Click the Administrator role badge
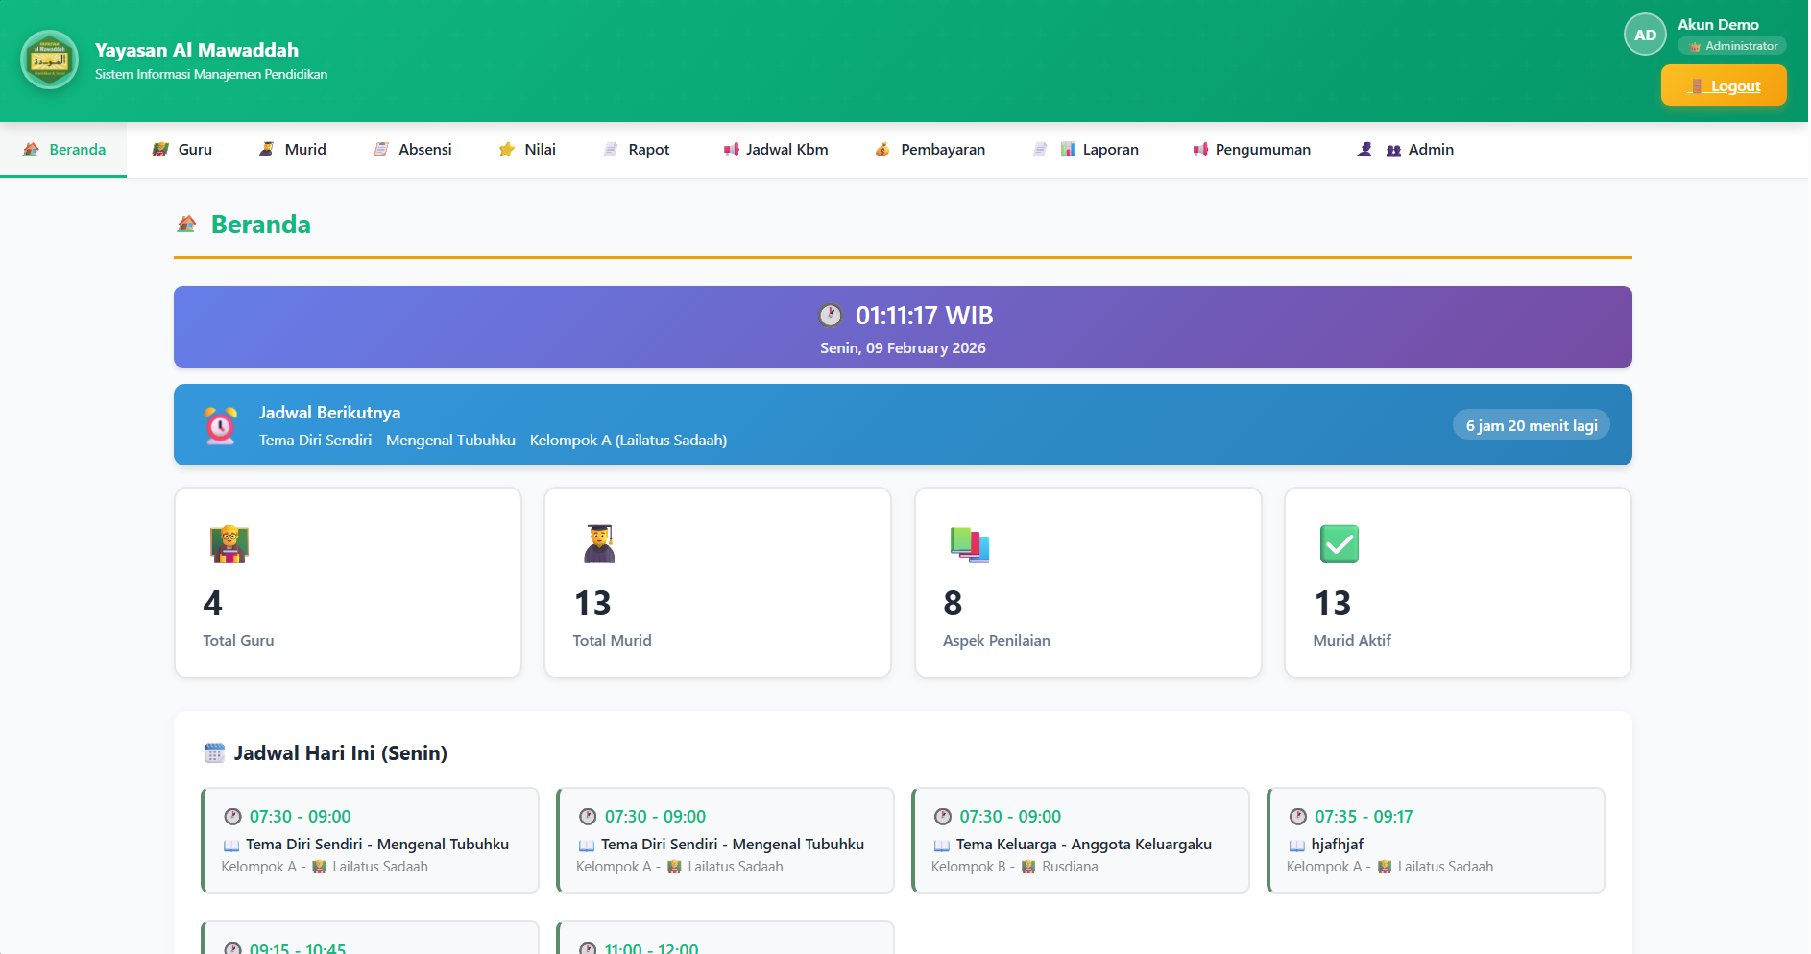Viewport: 1811px width, 954px height. click(1732, 46)
